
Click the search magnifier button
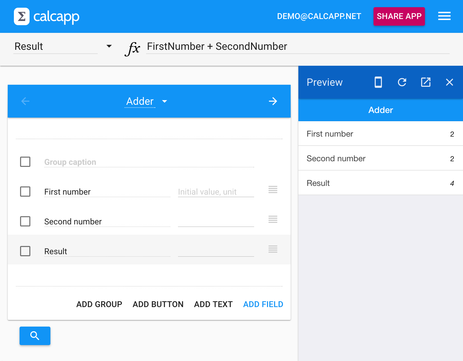pos(35,336)
